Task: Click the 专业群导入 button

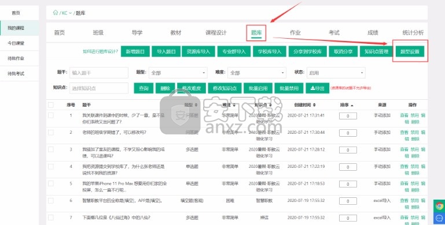Action: [234, 51]
